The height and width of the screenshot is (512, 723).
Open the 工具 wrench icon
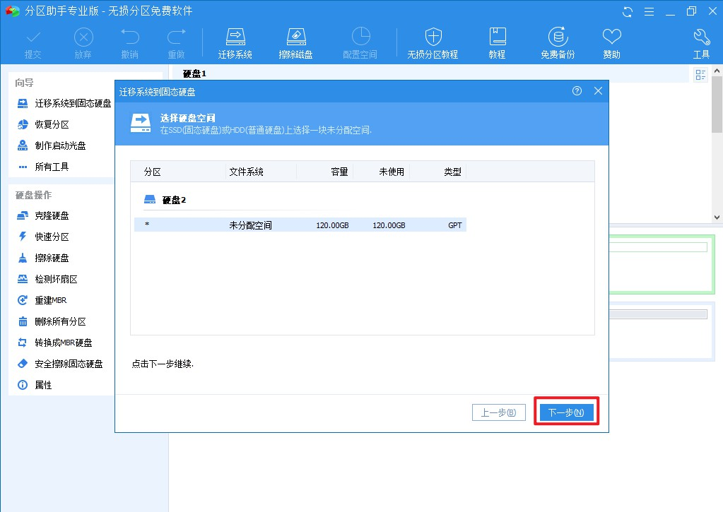click(700, 41)
